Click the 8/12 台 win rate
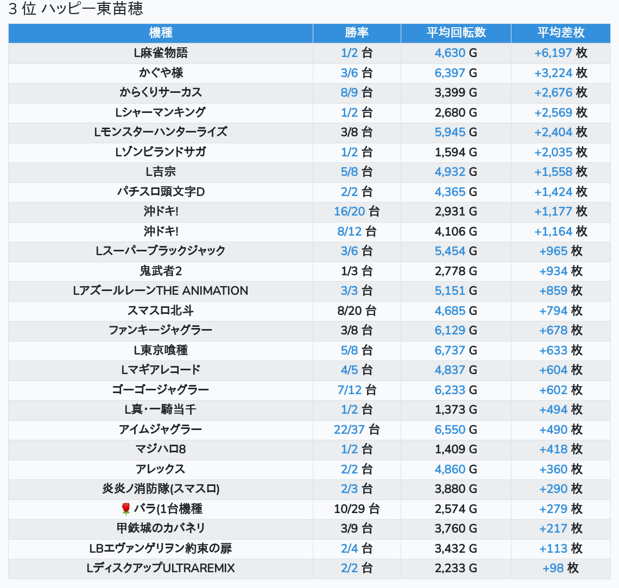 (x=357, y=231)
